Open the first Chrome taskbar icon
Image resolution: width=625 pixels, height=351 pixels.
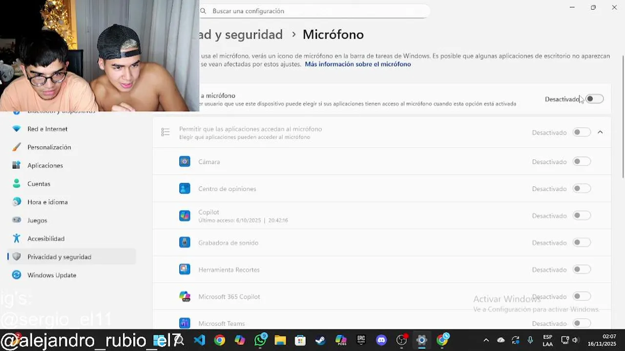tap(220, 340)
